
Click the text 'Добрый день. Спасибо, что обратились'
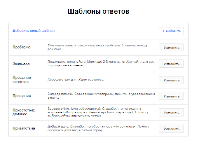(80, 127)
